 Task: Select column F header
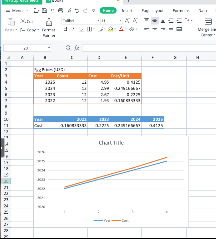[153, 57]
